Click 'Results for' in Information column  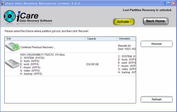(124, 46)
